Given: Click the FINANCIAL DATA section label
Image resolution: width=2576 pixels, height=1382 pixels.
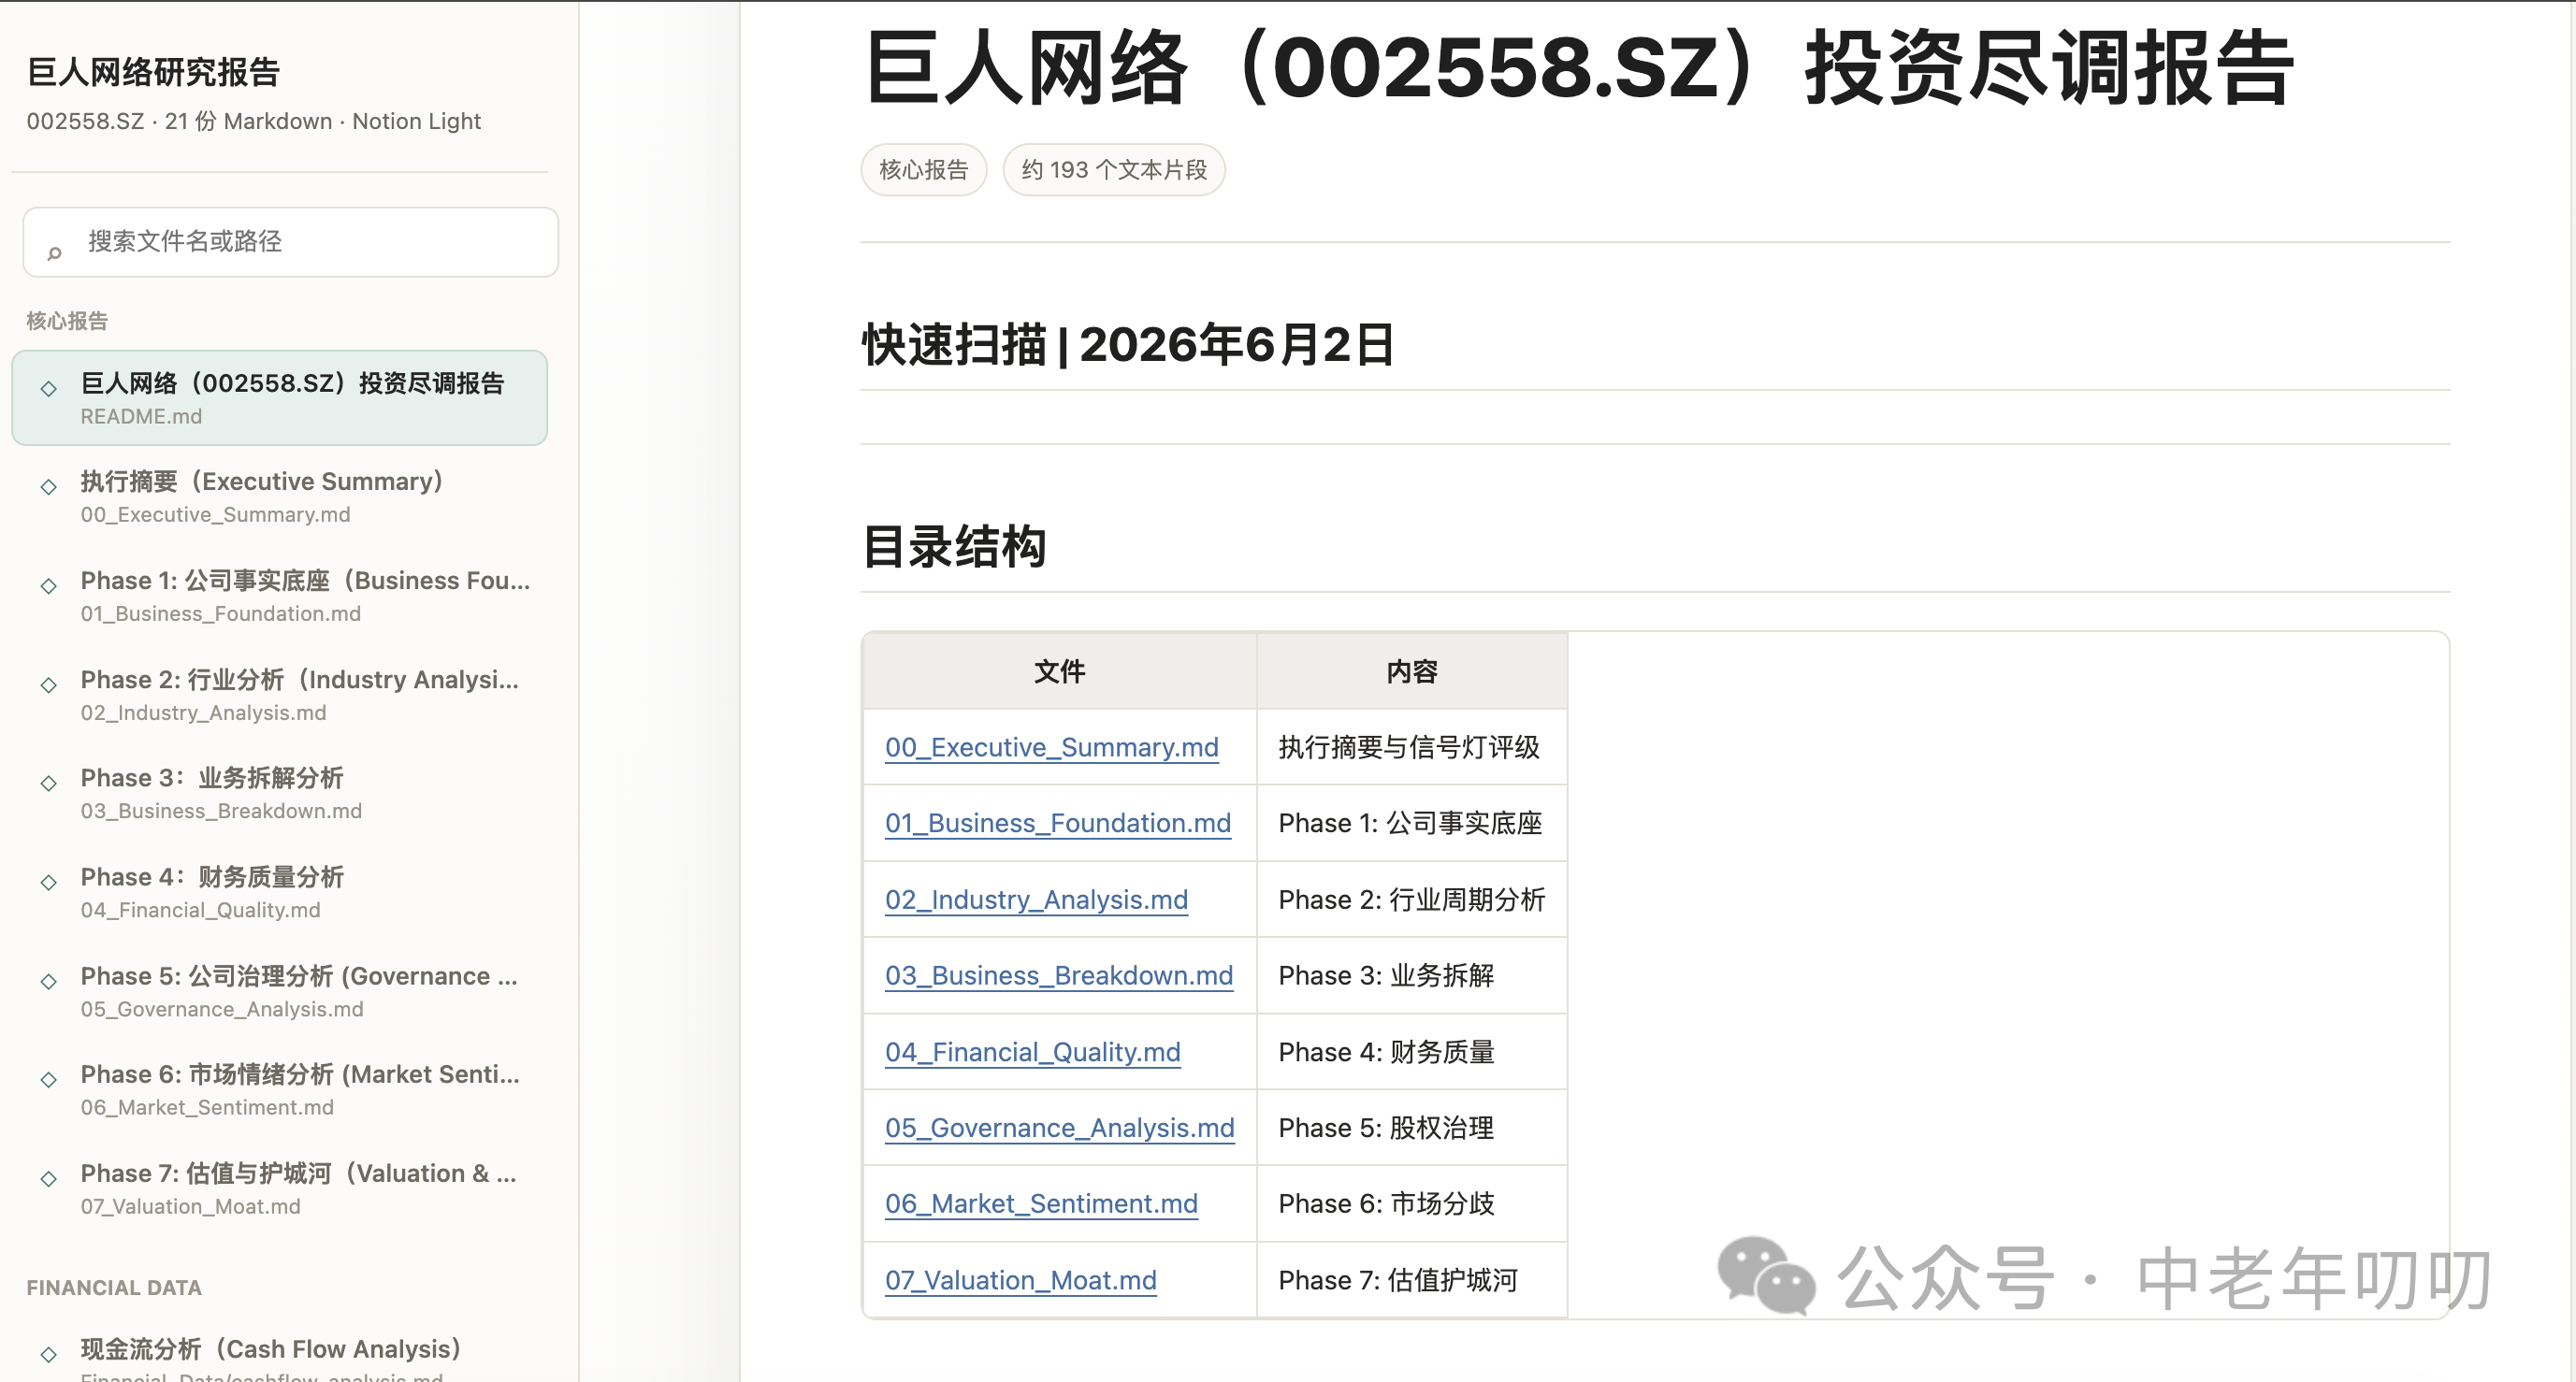Looking at the screenshot, I should click(114, 1288).
